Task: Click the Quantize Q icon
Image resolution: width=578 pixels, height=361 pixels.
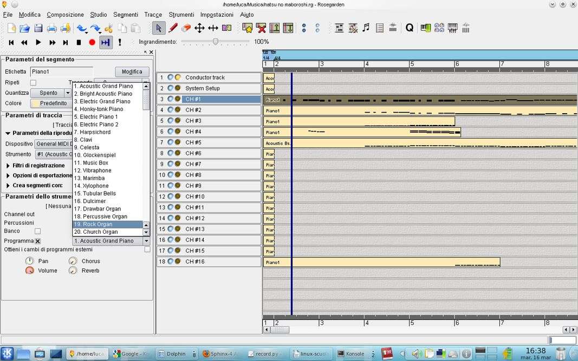Action: click(x=410, y=28)
